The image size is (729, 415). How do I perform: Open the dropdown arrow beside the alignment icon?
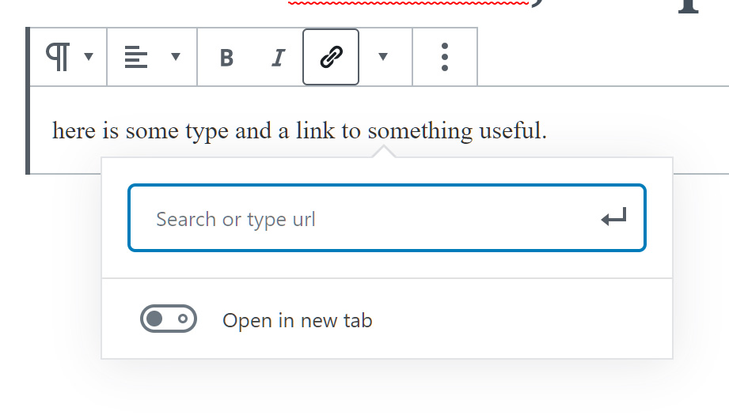click(x=176, y=57)
